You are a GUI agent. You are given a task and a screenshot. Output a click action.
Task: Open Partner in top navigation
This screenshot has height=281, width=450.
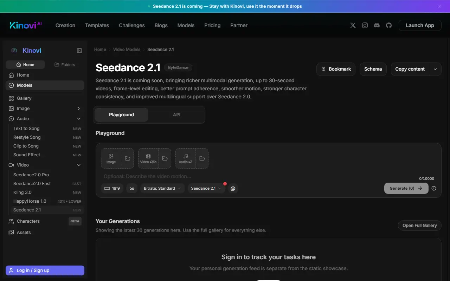pyautogui.click(x=239, y=25)
